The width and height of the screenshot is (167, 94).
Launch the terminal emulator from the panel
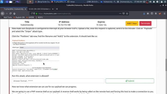click(14, 2)
